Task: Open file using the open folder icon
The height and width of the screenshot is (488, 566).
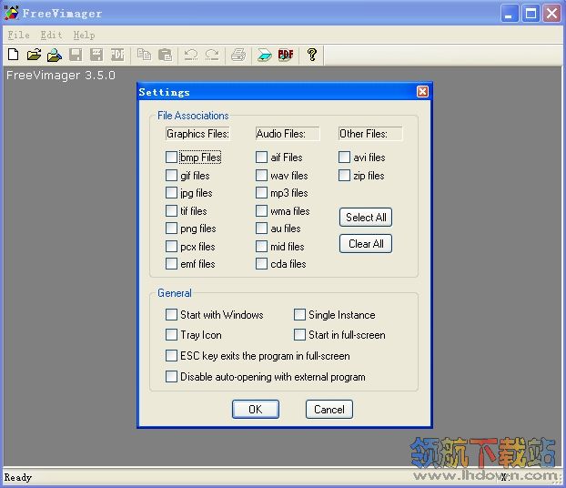Action: (34, 55)
